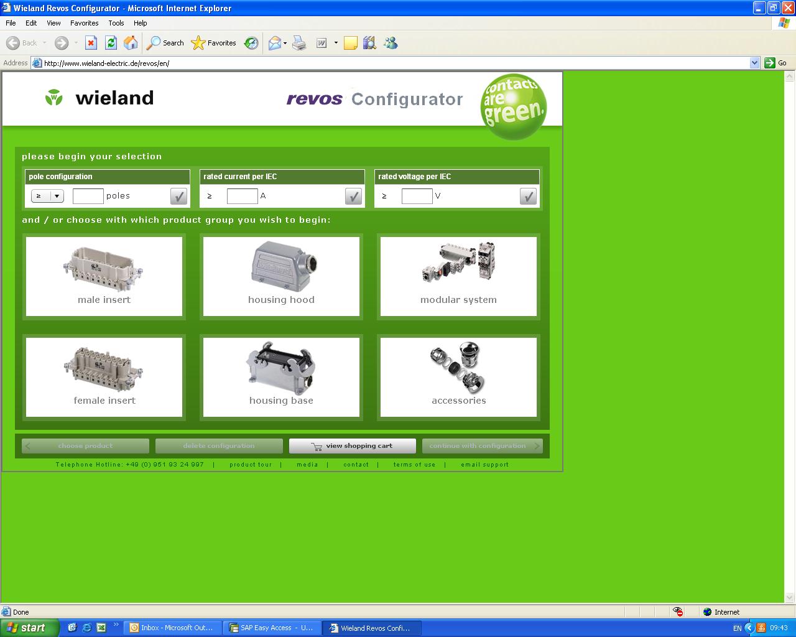Viewport: 796px width, 637px height.
Task: Open the Mail toolbar icon
Action: coord(274,43)
